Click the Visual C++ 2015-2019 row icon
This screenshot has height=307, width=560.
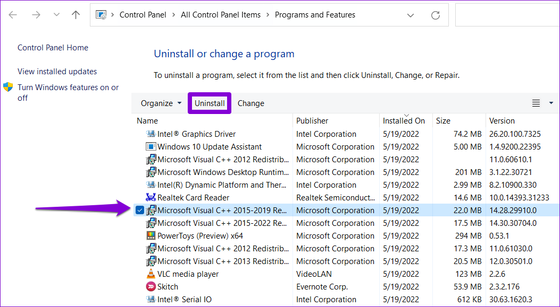click(x=151, y=210)
